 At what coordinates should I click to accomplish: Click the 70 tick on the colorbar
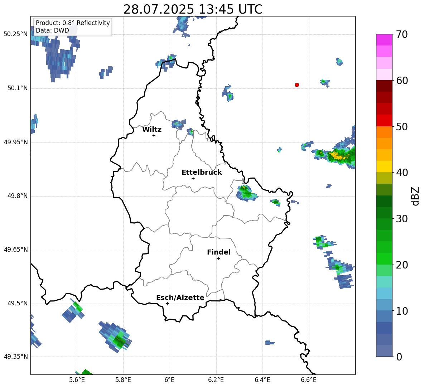pos(402,35)
